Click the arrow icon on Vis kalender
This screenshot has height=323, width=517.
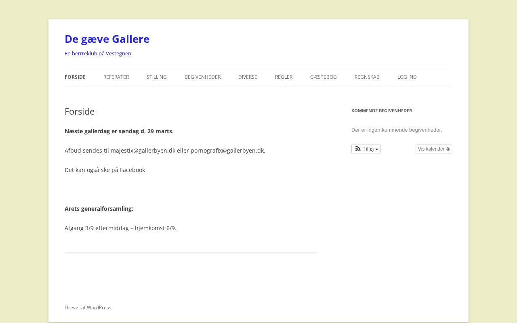(x=448, y=149)
